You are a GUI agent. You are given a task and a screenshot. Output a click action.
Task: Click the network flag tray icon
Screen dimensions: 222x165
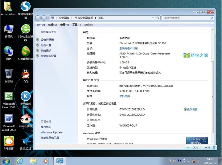pyautogui.click(x=194, y=161)
